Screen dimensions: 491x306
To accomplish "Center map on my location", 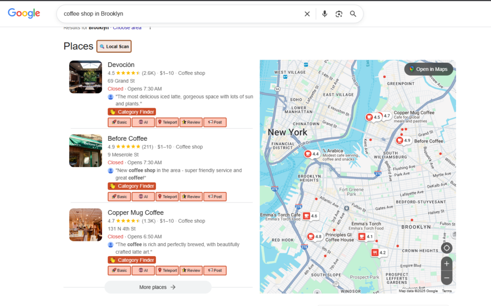I will click(x=446, y=248).
